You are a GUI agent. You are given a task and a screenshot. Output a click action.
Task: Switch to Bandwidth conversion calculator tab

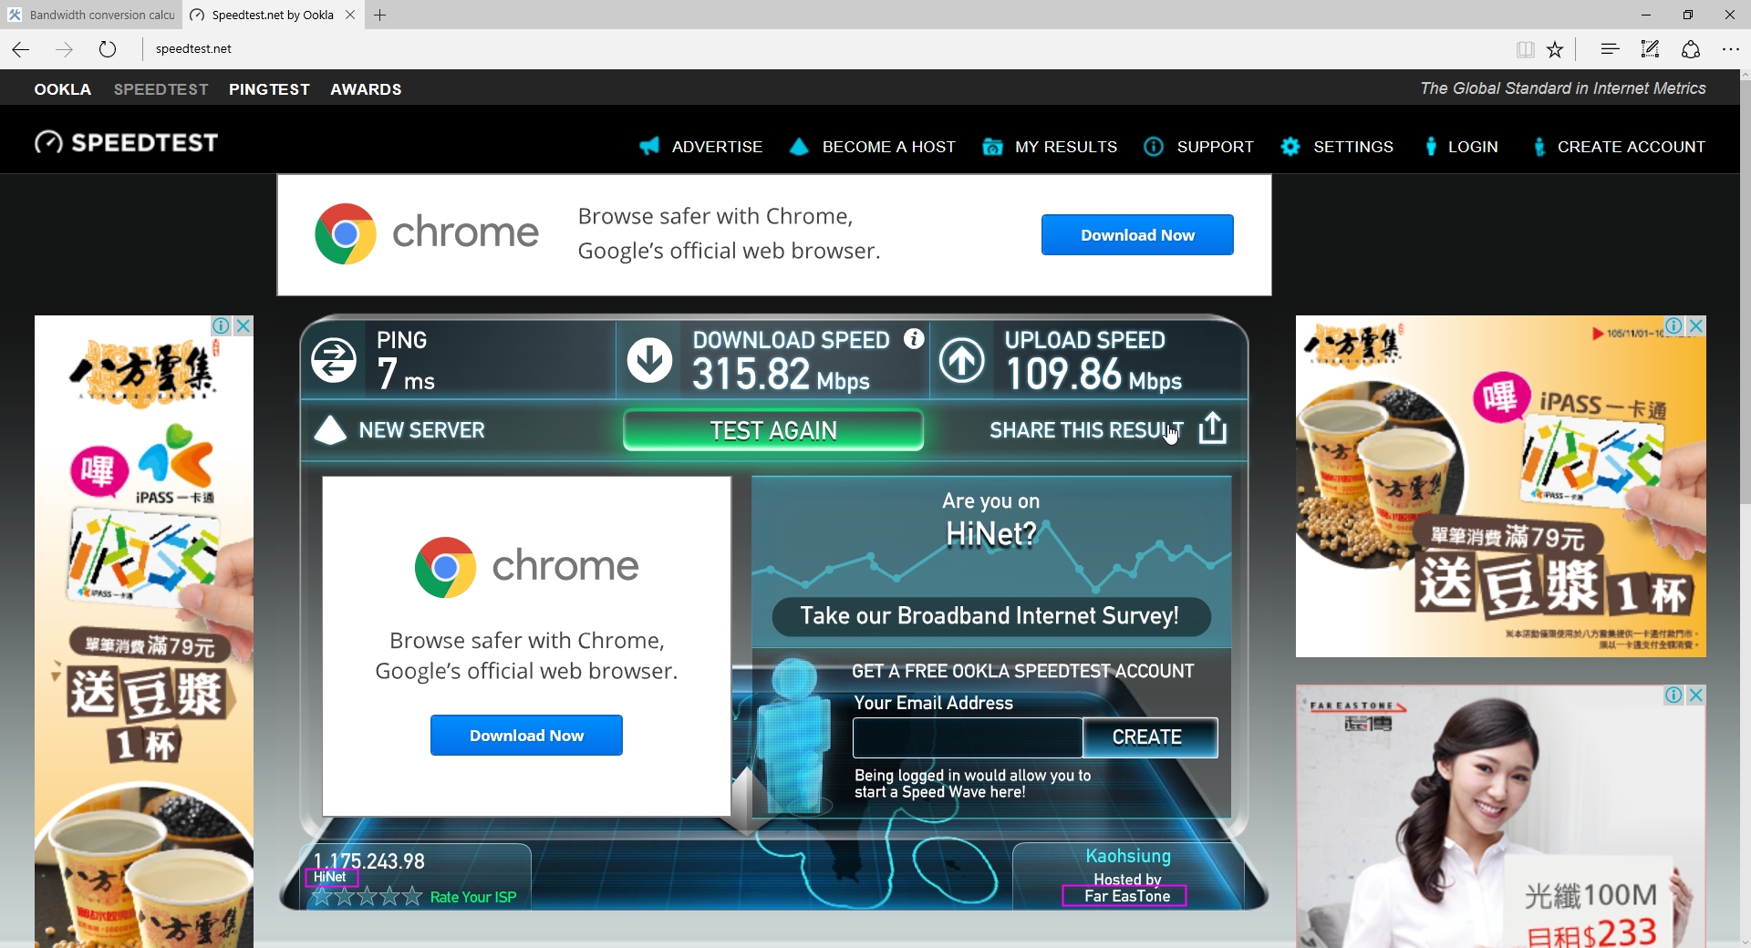click(91, 15)
